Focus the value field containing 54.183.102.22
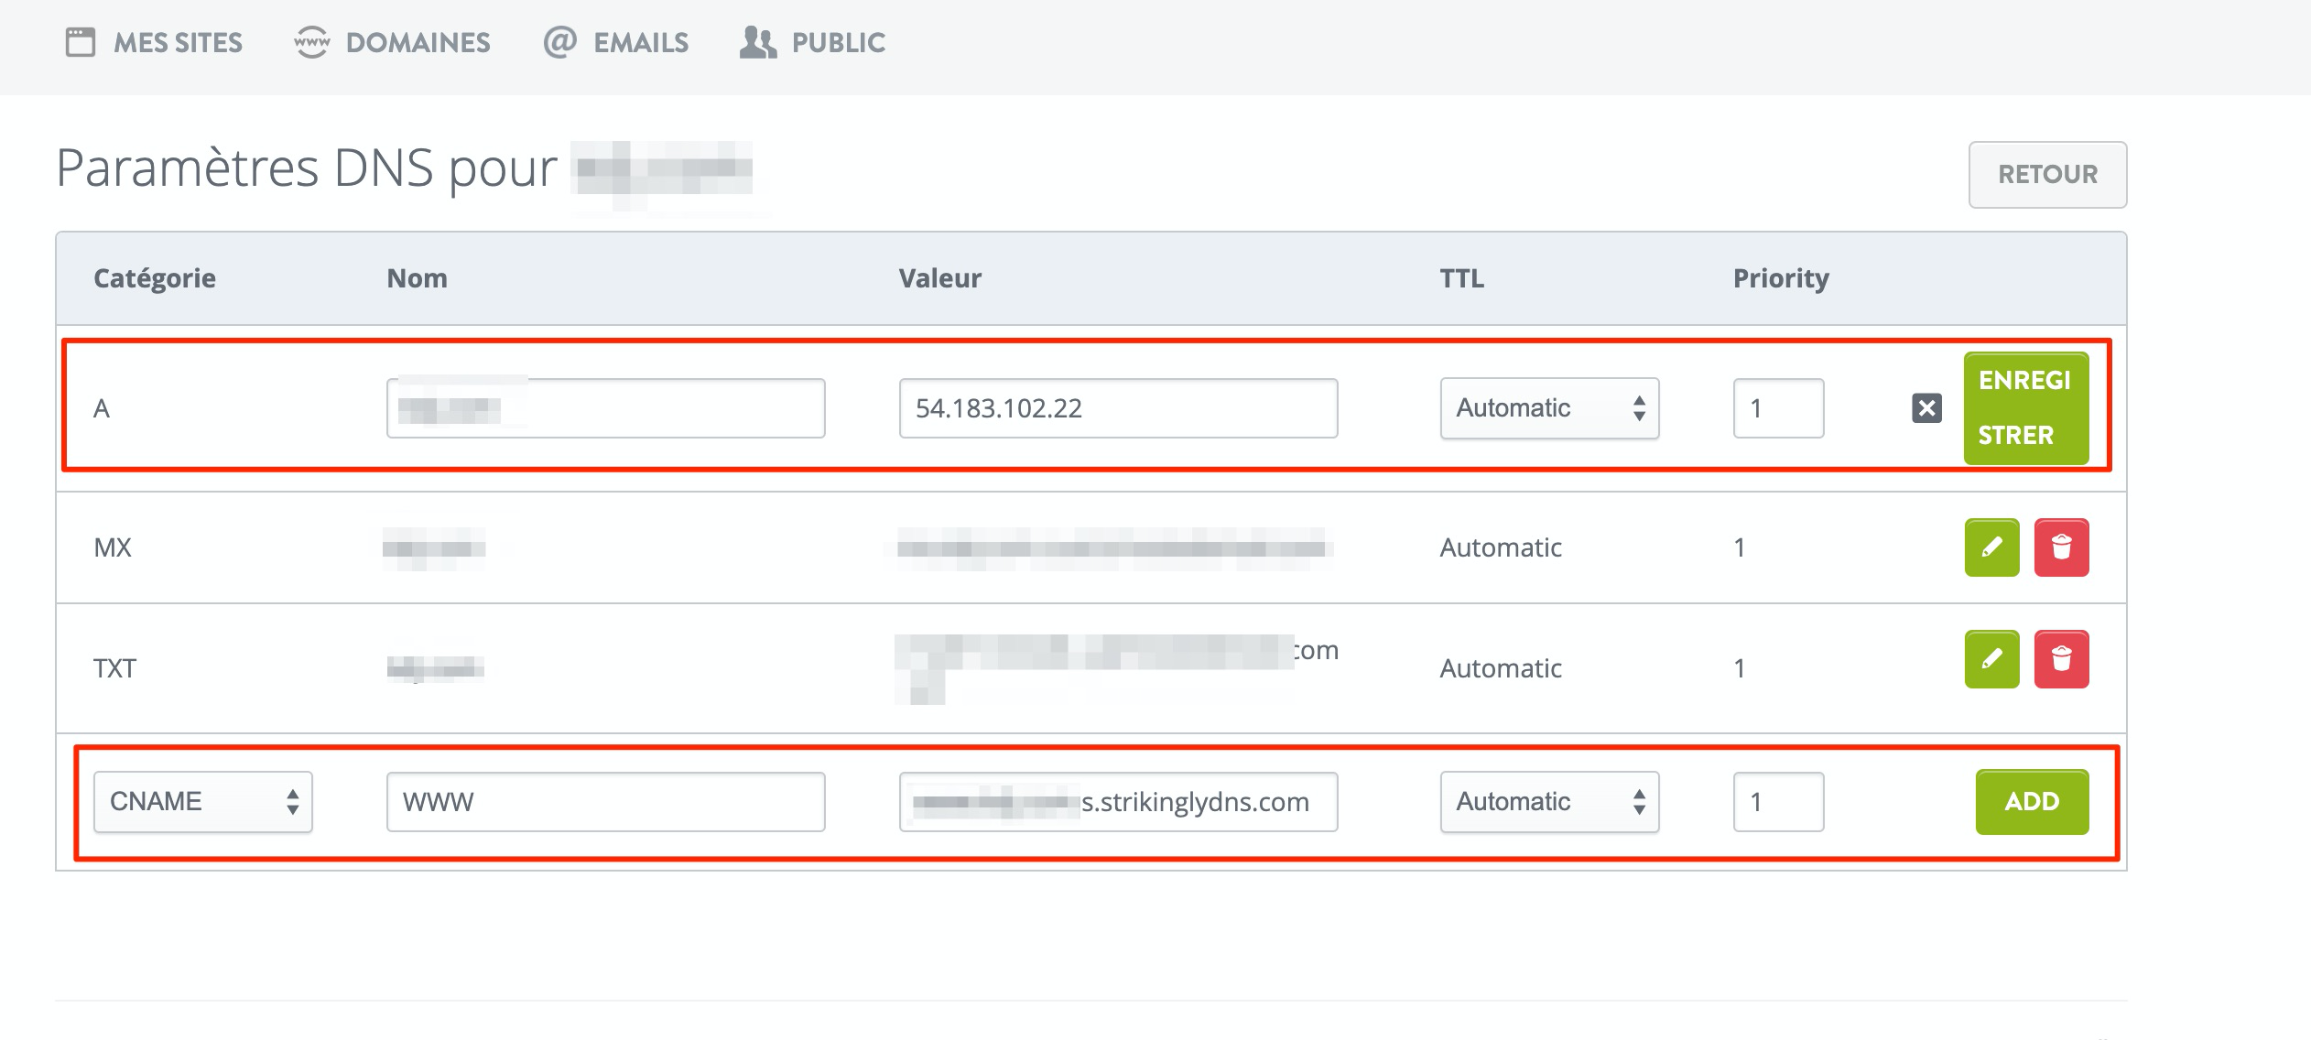This screenshot has height=1040, width=2311. [1118, 408]
